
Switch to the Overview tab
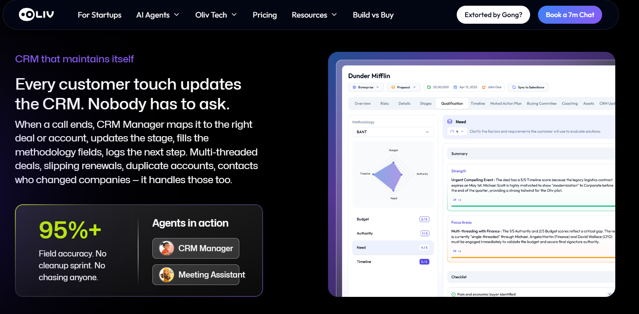click(363, 104)
